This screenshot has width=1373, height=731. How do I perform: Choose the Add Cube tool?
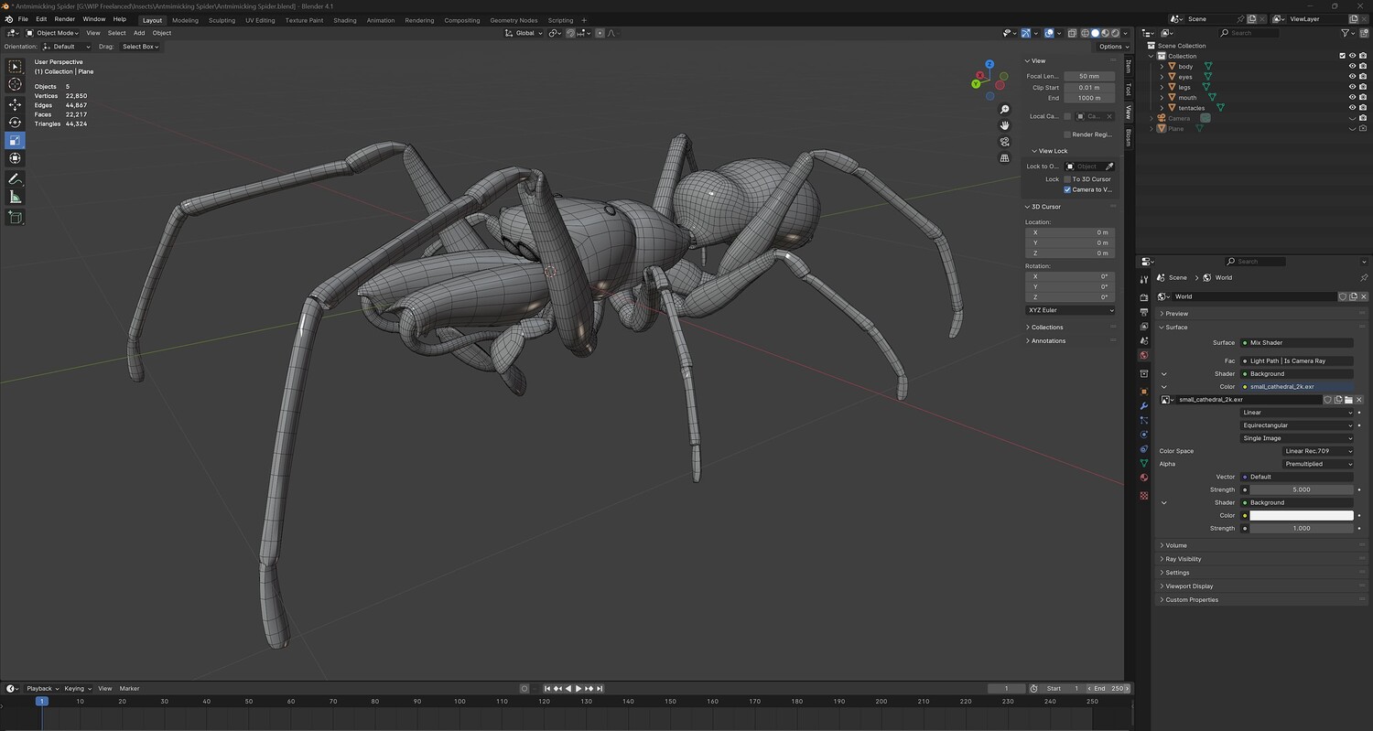(15, 218)
